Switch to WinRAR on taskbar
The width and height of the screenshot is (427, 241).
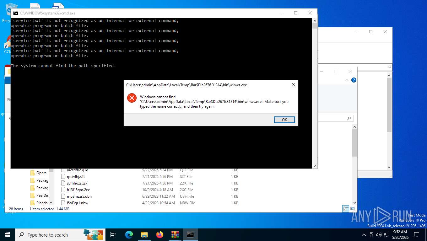tap(175, 235)
